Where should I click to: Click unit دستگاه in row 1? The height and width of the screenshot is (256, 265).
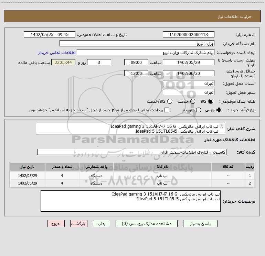pyautogui.click(x=96, y=176)
